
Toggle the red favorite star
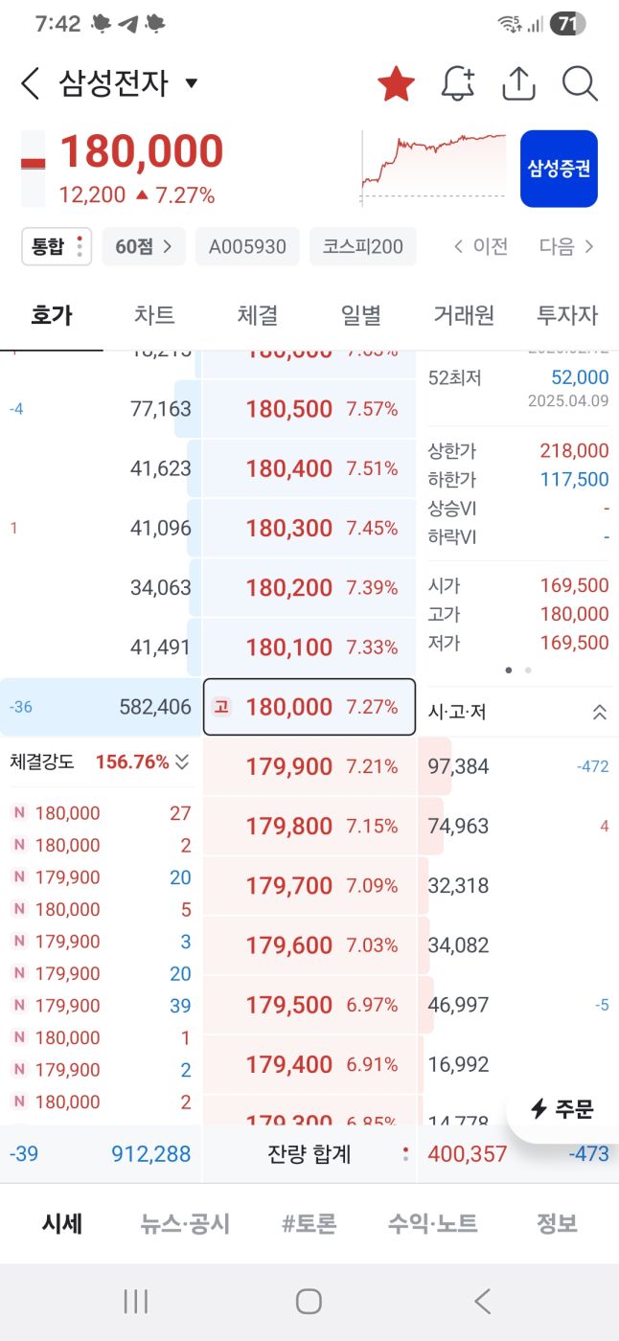(396, 84)
